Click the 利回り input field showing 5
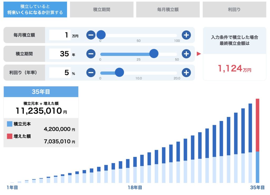This screenshot has height=195, width=270. [60, 72]
